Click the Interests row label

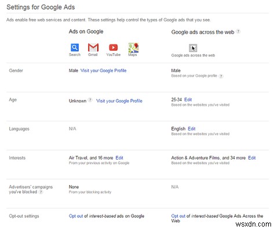(x=17, y=158)
